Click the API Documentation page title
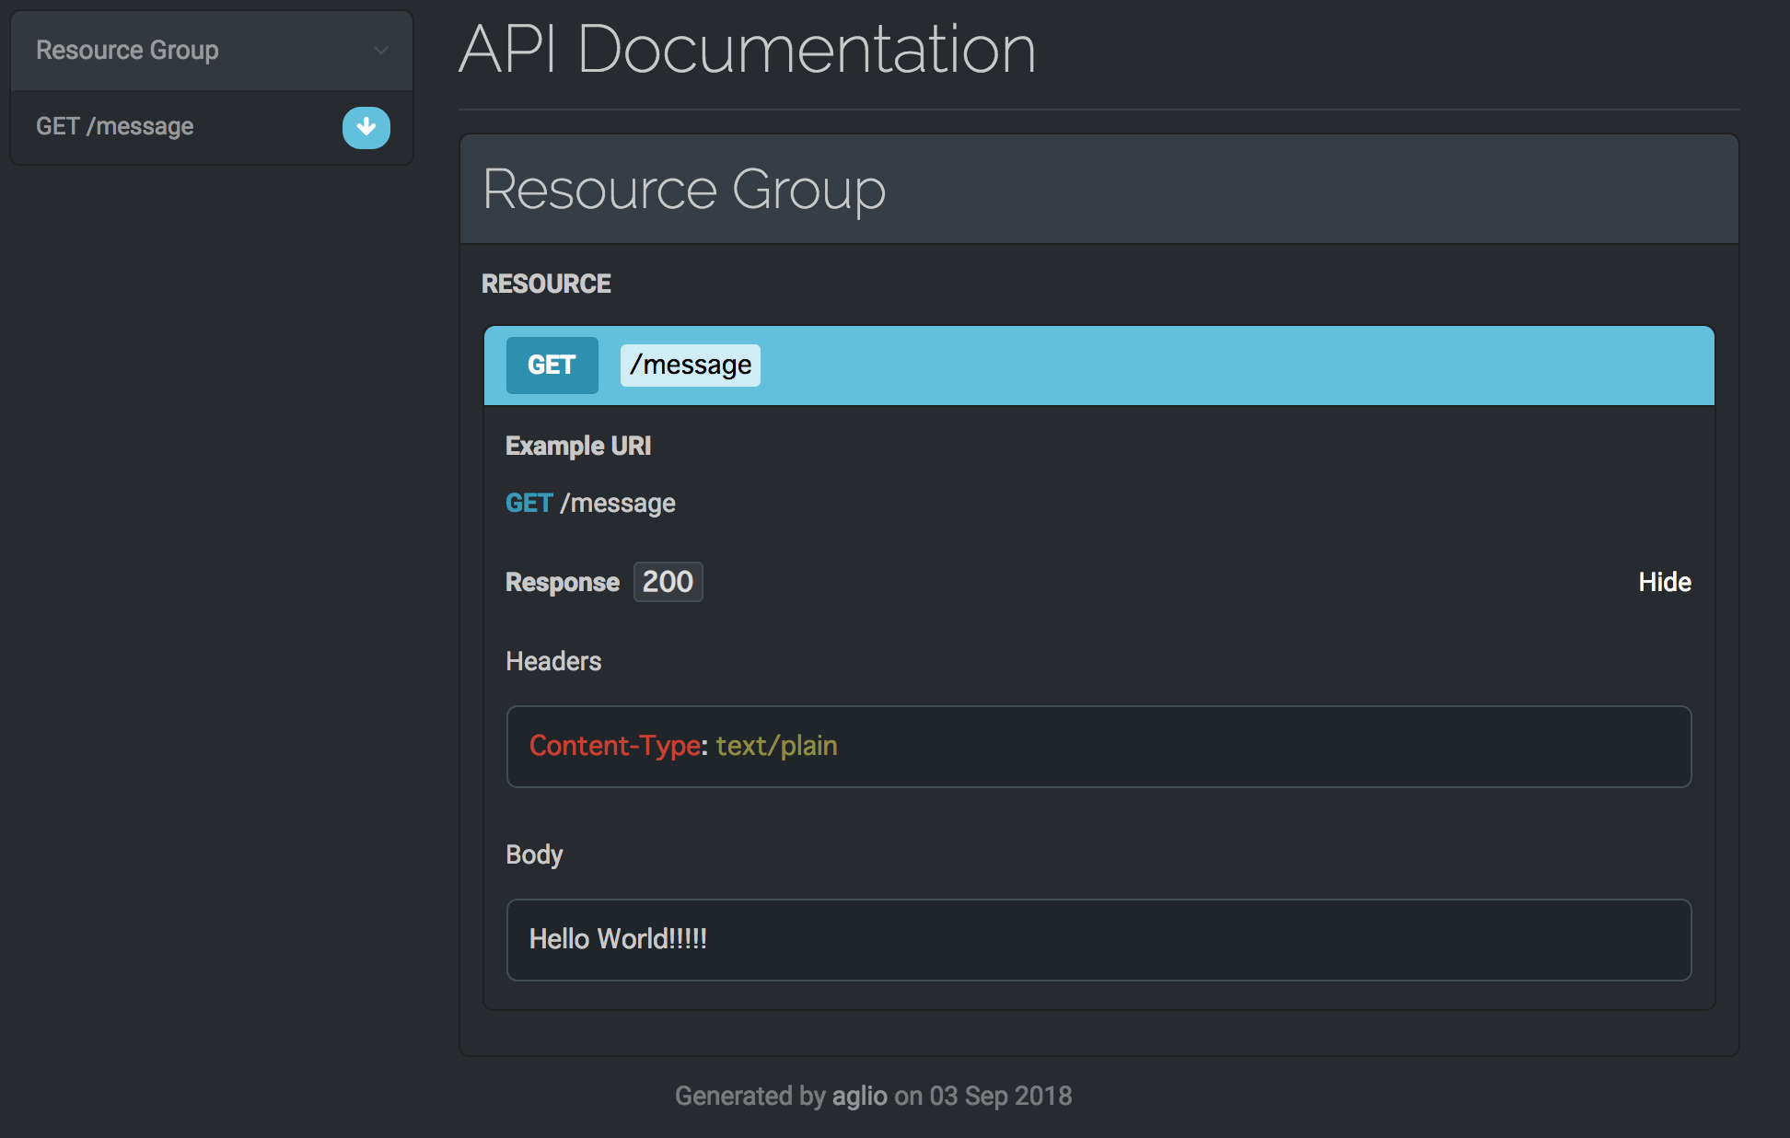Screen dimensions: 1790x1138 (748, 49)
